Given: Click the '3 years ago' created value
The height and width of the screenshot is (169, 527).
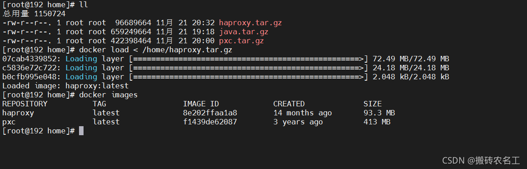Looking at the screenshot, I should coord(298,122).
